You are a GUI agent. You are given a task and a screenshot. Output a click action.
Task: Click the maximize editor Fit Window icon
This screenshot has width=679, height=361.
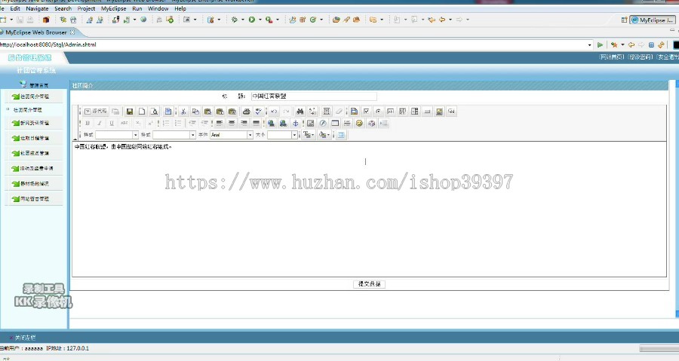341,135
